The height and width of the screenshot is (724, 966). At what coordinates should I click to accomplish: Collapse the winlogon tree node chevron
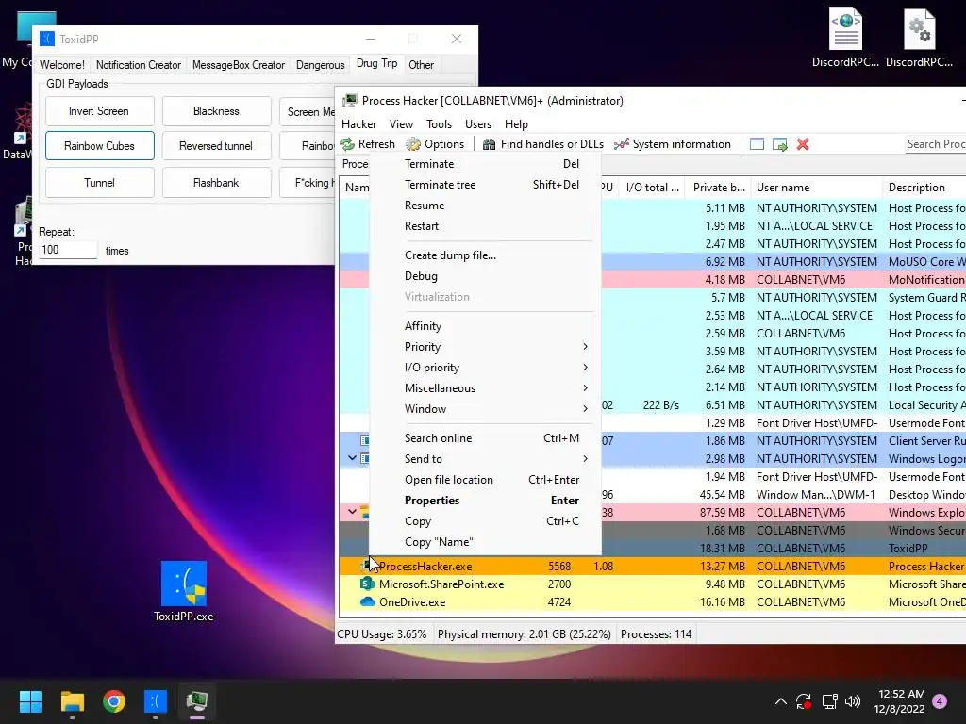pyautogui.click(x=352, y=458)
